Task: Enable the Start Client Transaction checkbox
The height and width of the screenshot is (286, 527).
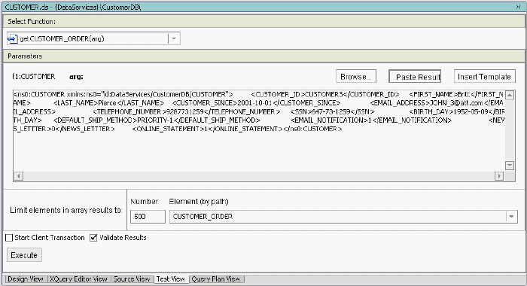Action: pyautogui.click(x=9, y=238)
